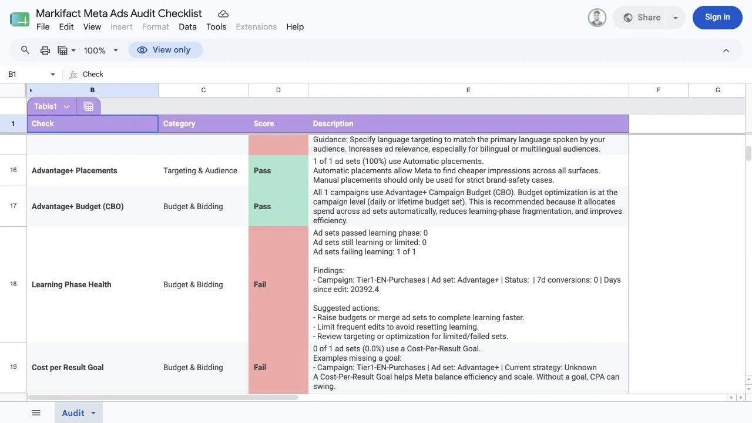Select column G header
Screen dimensions: 752x423
click(x=717, y=90)
